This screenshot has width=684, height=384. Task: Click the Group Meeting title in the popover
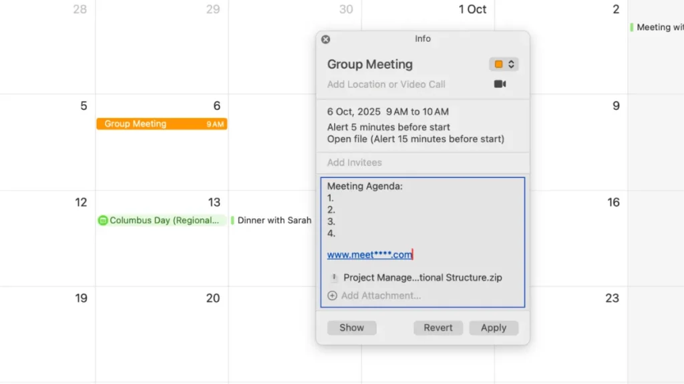370,65
